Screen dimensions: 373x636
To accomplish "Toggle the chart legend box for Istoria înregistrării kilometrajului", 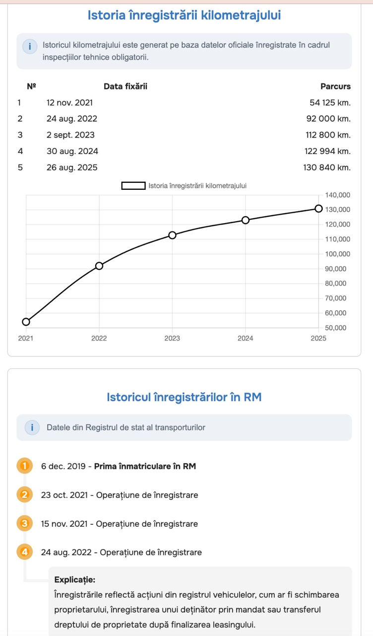I will click(x=133, y=186).
